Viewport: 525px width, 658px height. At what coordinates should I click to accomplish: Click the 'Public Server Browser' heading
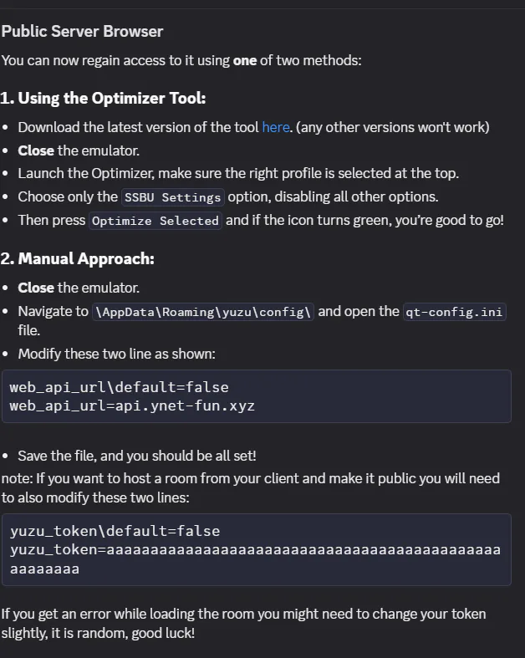click(x=82, y=32)
